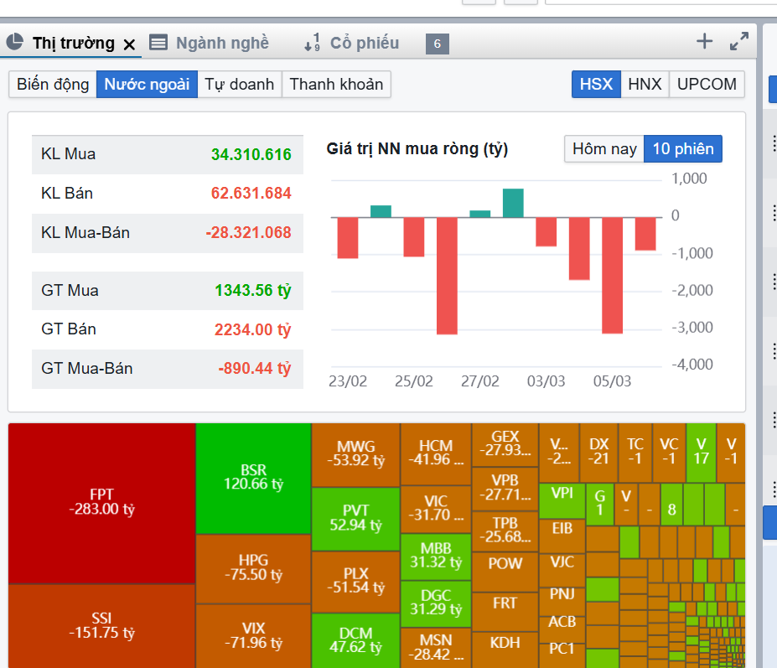The height and width of the screenshot is (668, 777).
Task: Click the PVT 52.94 tỷ tile
Action: [355, 519]
